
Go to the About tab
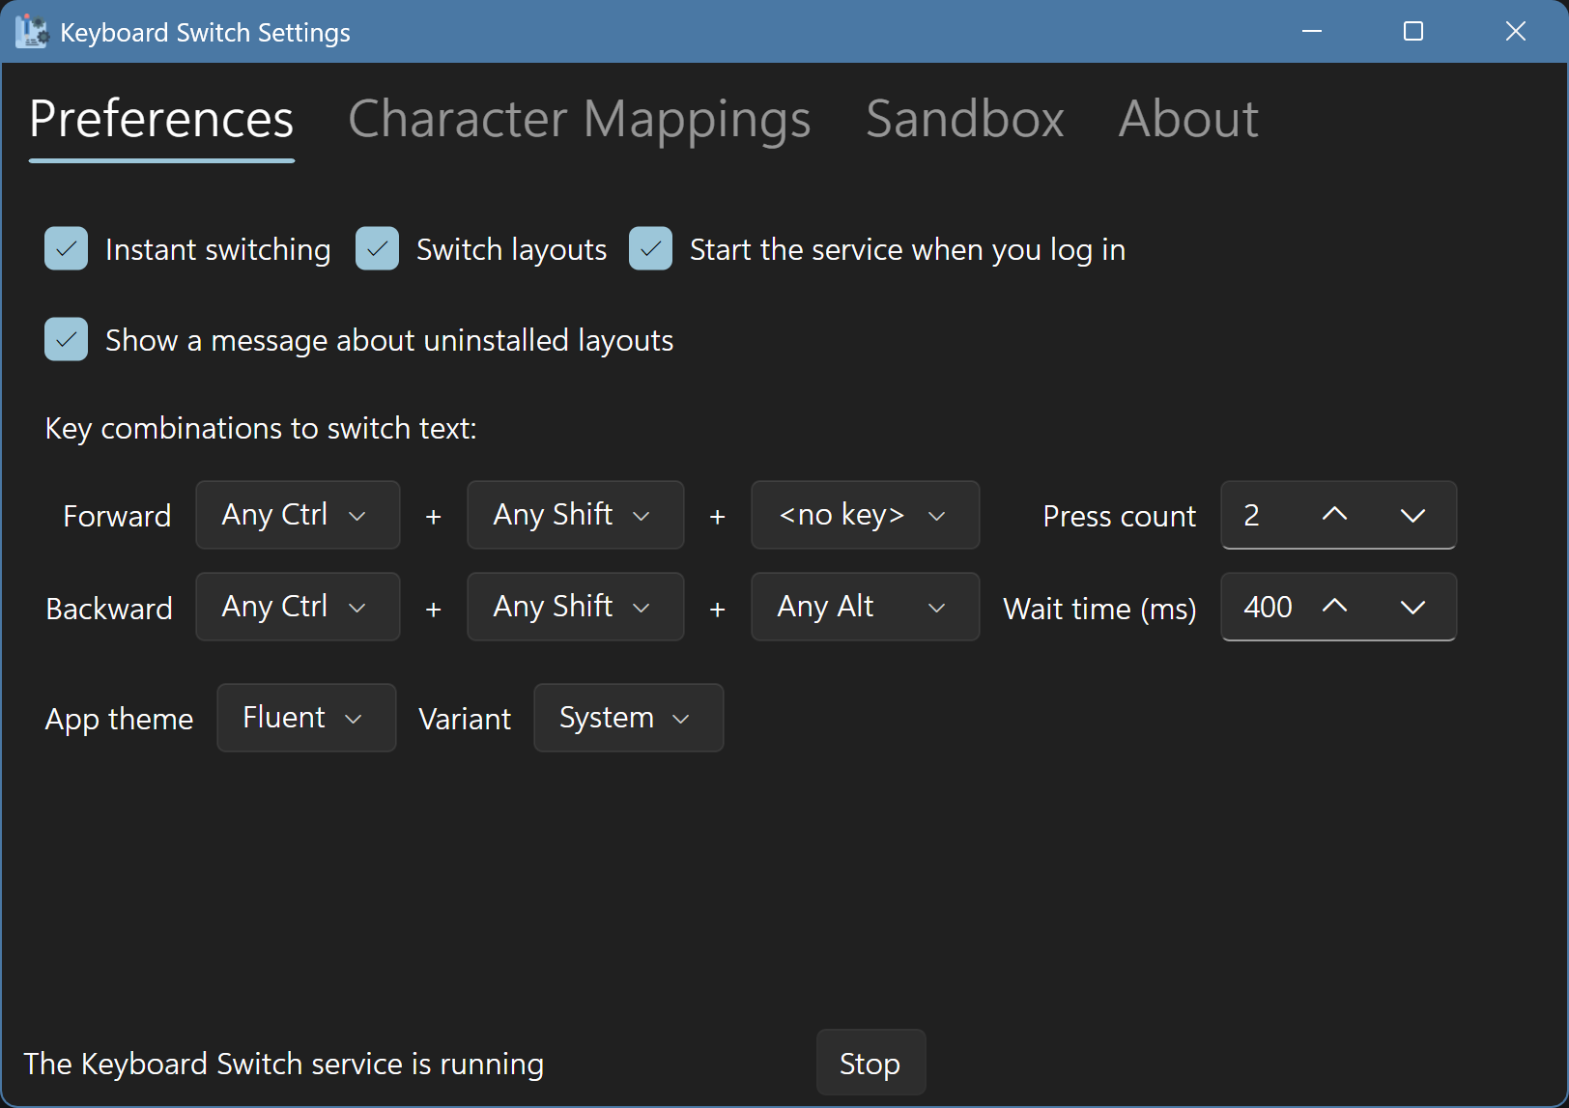point(1188,120)
